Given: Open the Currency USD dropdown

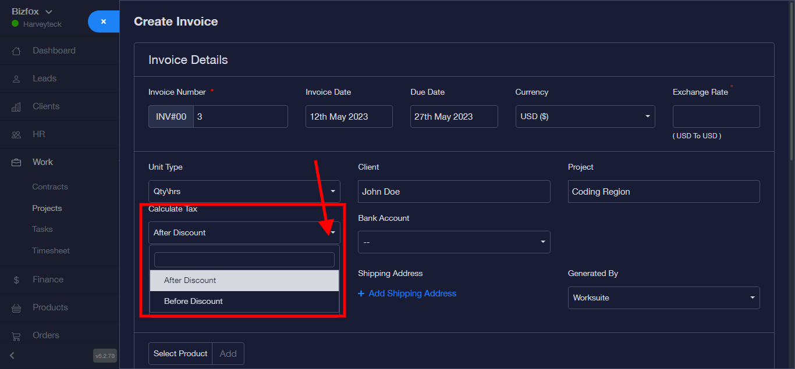Looking at the screenshot, I should point(585,116).
